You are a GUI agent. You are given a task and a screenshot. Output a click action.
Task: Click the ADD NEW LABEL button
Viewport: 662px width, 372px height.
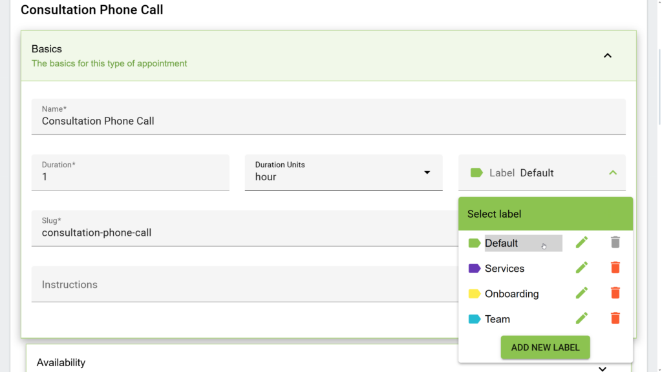point(545,347)
